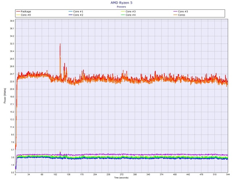Click the 544 x-axis tick label
The image size is (243, 182).
[x=228, y=174]
